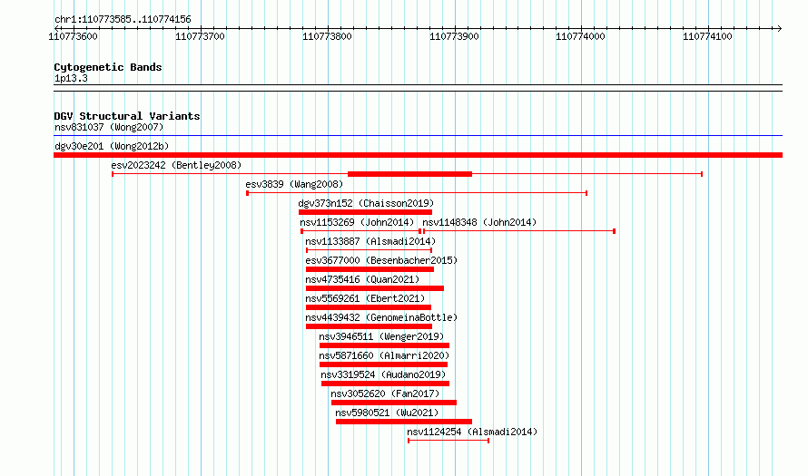Open nsv4735416 (Quan2021) variant label
The image size is (808, 476).
pyautogui.click(x=362, y=279)
